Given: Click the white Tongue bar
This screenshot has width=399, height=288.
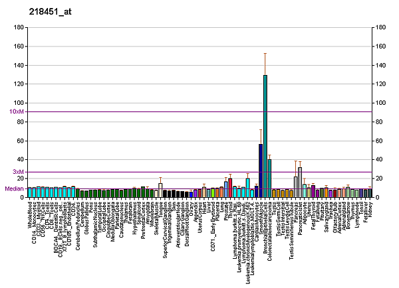Looking at the screenshot, I should 160,190.
